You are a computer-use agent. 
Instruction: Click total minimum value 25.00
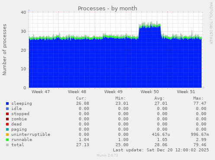pos(122,145)
